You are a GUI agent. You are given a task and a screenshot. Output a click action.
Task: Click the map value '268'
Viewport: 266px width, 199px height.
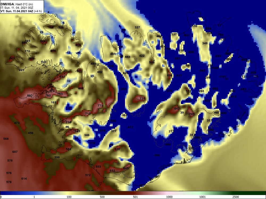click(201, 91)
